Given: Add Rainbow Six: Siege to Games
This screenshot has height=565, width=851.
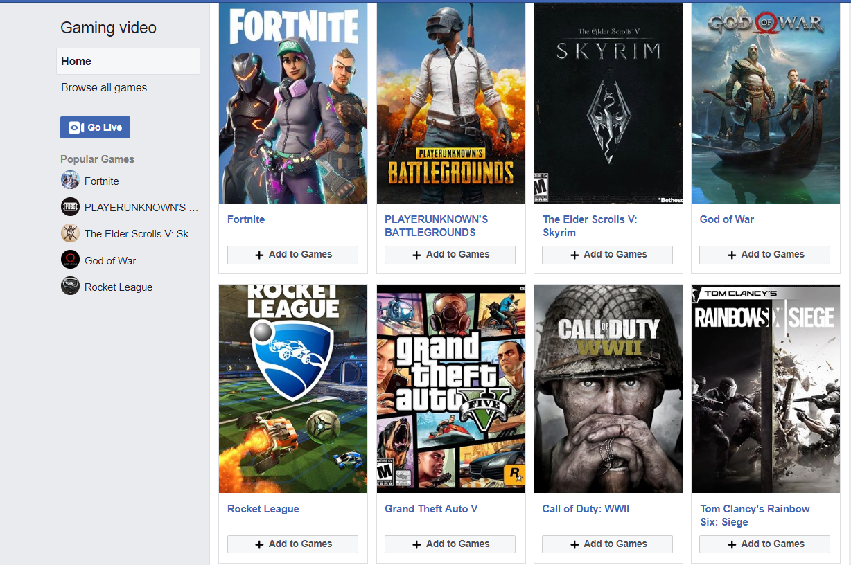Looking at the screenshot, I should click(764, 544).
